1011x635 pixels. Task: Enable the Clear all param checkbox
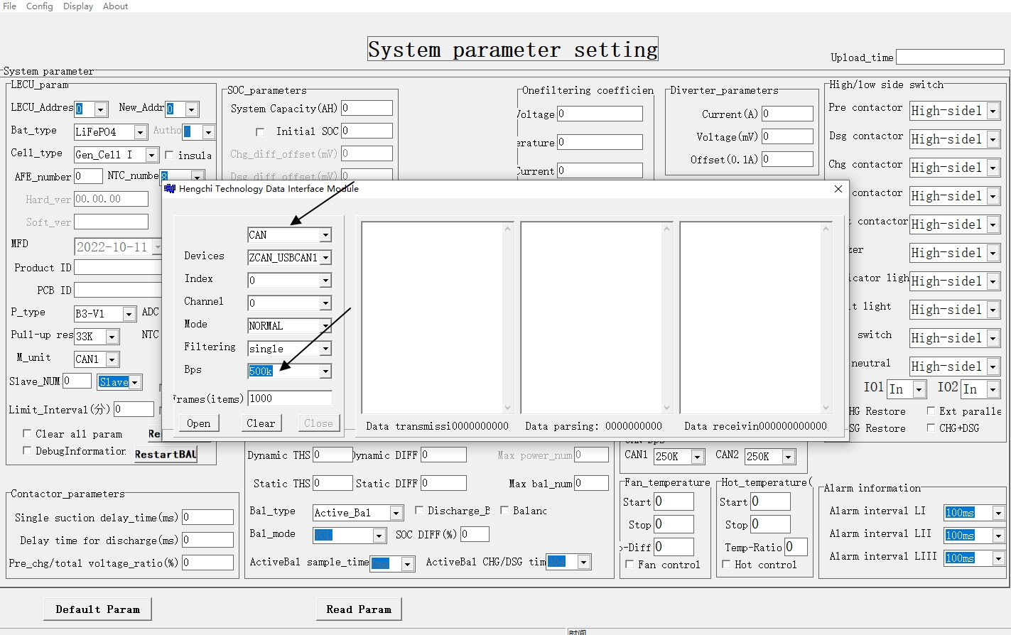pyautogui.click(x=27, y=433)
